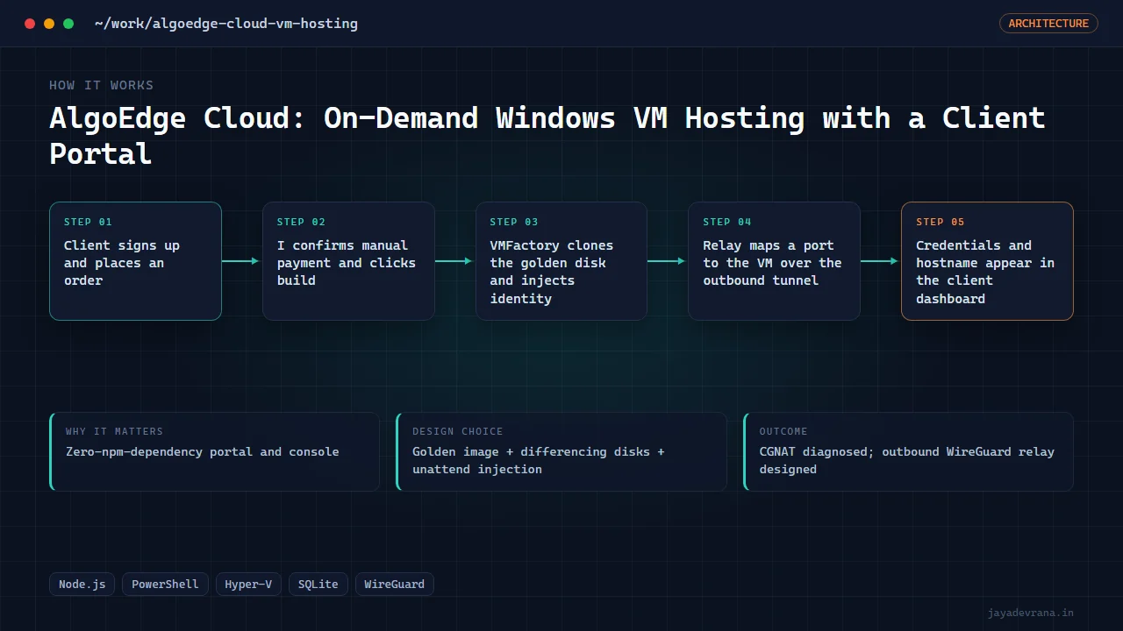The height and width of the screenshot is (631, 1123).
Task: Select the Node.js tag
Action: [x=82, y=584]
